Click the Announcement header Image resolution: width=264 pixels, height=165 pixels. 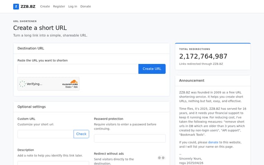click(191, 80)
